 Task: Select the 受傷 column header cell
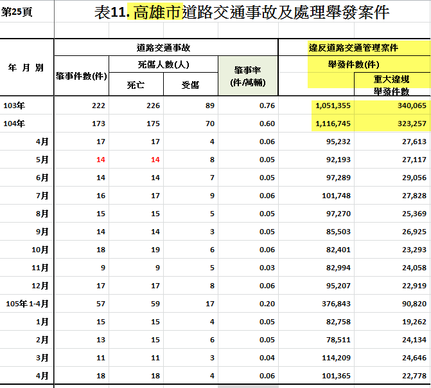click(191, 84)
